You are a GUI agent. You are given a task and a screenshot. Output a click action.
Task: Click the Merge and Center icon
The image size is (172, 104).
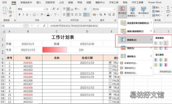tap(85, 14)
